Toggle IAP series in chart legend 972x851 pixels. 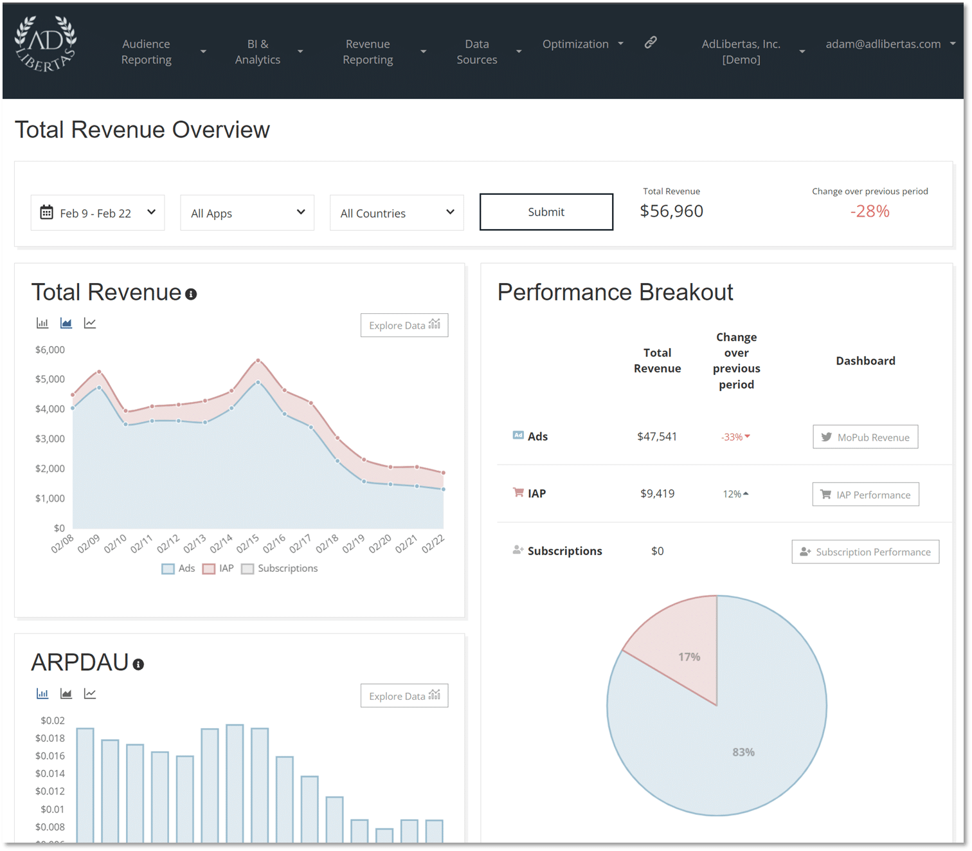(x=218, y=569)
